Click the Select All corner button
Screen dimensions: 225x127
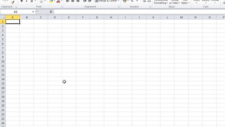coord(3,17)
